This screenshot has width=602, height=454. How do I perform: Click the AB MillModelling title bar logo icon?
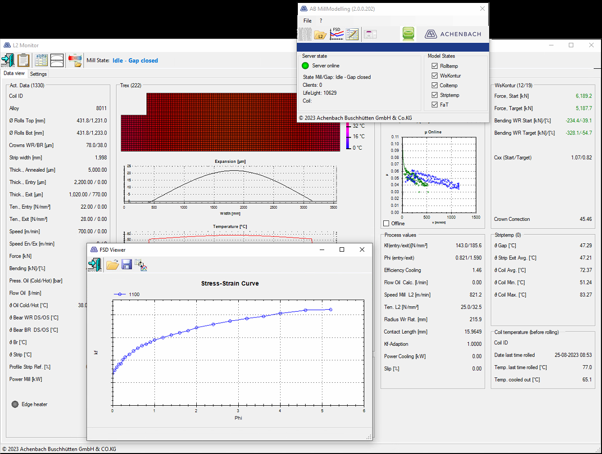(x=305, y=9)
